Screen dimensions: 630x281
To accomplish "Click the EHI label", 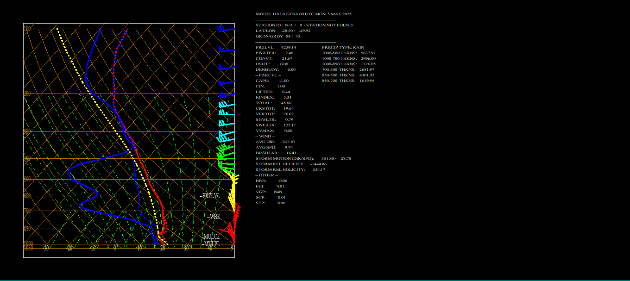I will point(260,186).
